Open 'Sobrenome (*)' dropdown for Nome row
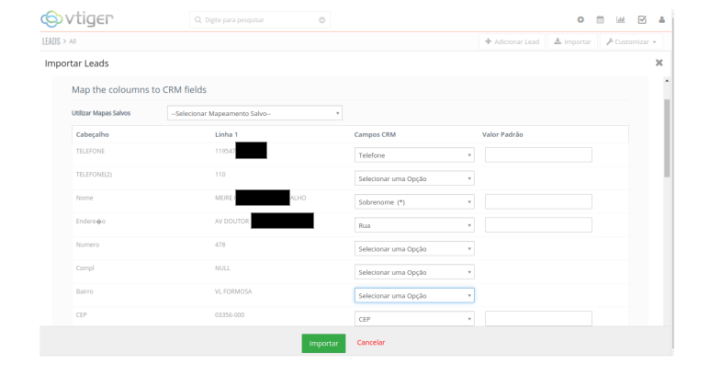 click(414, 202)
